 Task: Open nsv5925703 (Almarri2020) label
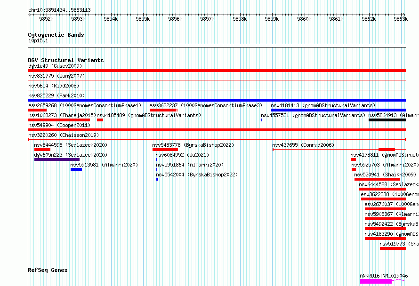(385, 165)
